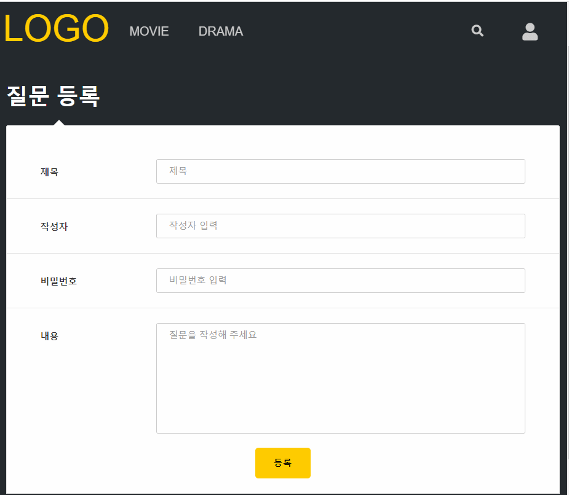569x495 pixels.
Task: Click the 작성자 field label
Action: point(54,227)
